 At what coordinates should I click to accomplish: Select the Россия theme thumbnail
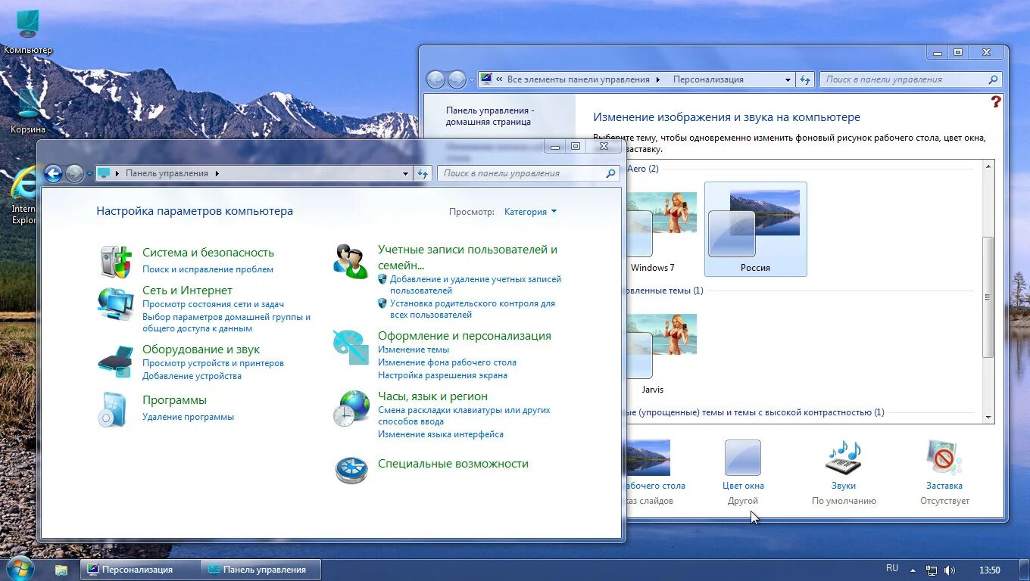coord(755,229)
